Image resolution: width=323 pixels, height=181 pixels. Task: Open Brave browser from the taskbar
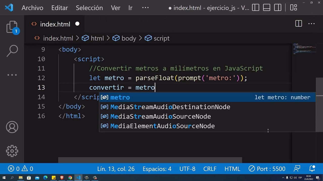point(62,178)
